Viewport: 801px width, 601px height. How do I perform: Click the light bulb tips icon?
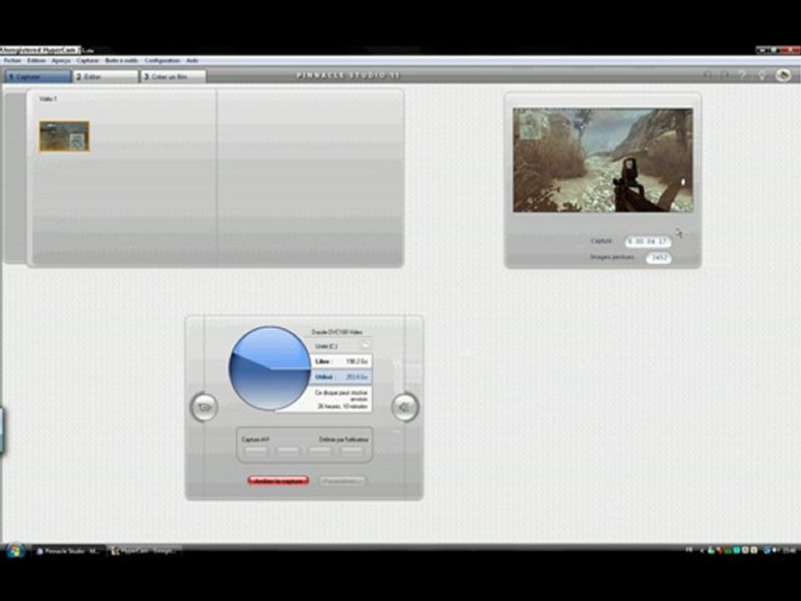click(762, 75)
